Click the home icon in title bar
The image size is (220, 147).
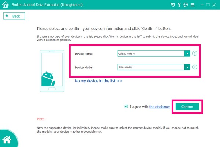pyautogui.click(x=5, y=5)
